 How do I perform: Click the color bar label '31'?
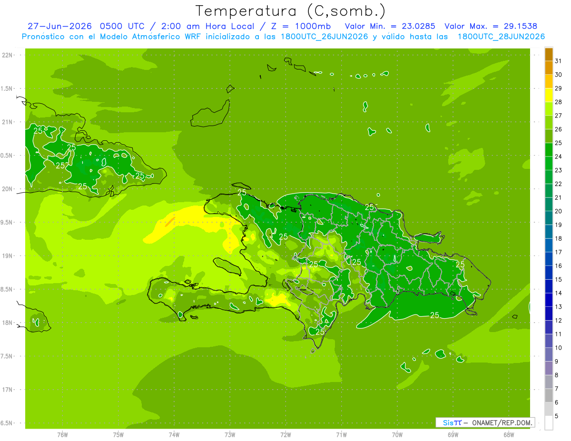pyautogui.click(x=559, y=61)
